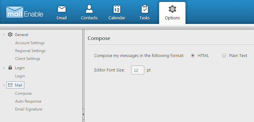Open Auto Response settings
Viewport: 254px width, 122px height.
coord(28,101)
